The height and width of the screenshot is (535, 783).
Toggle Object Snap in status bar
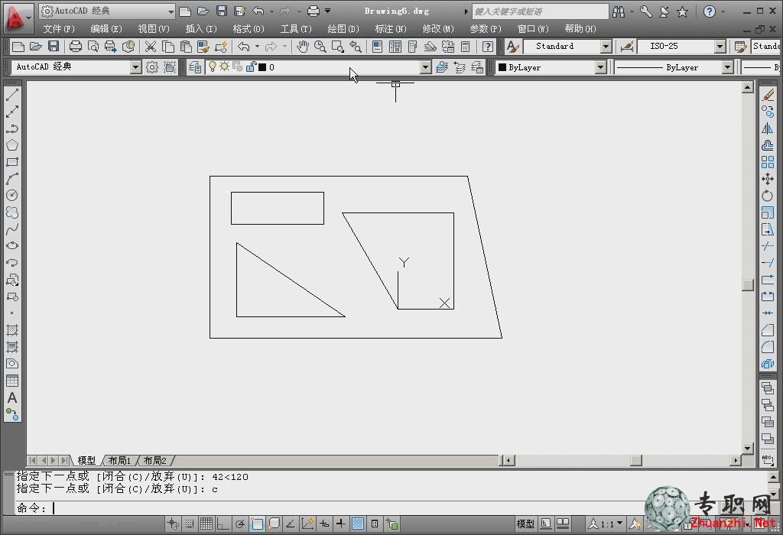click(x=257, y=524)
